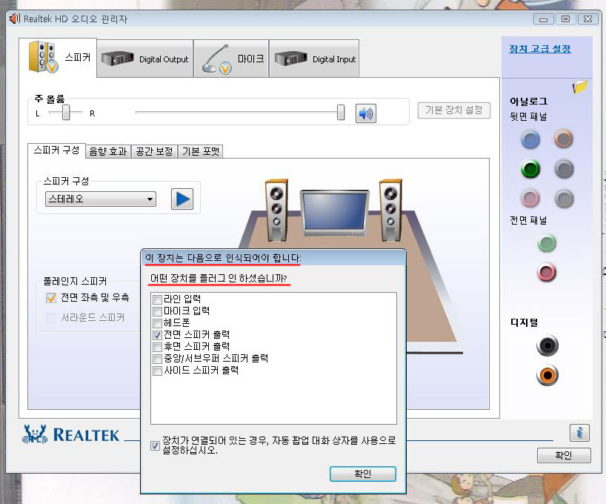This screenshot has width=606, height=504.
Task: Select the active green rear panel jack
Action: (530, 169)
